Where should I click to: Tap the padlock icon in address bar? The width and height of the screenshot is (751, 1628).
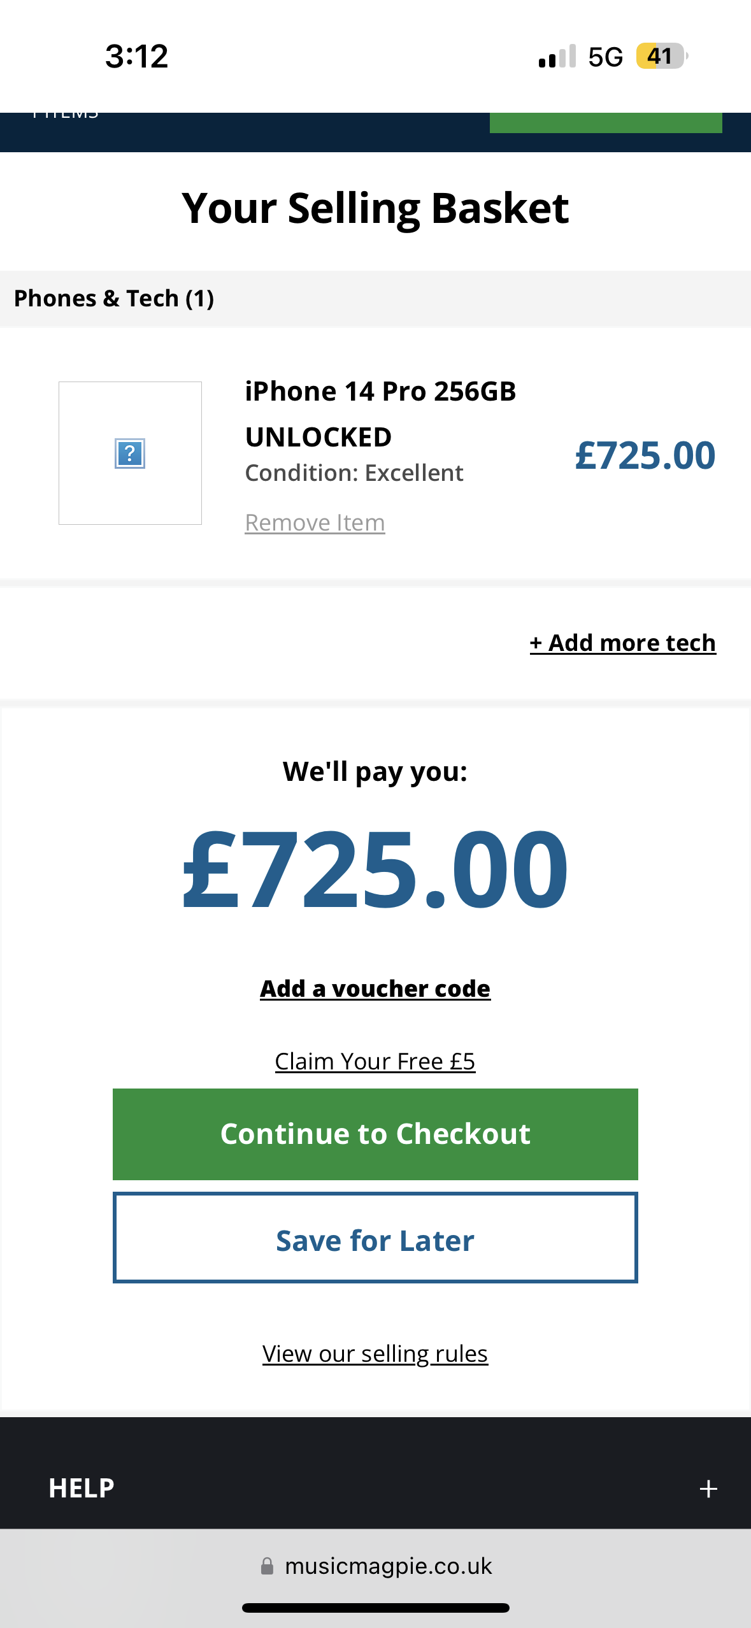coord(268,1566)
